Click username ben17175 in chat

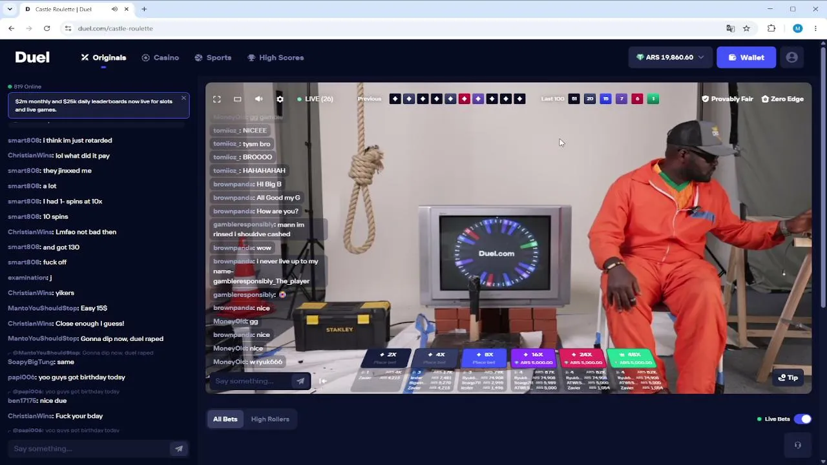click(x=23, y=400)
